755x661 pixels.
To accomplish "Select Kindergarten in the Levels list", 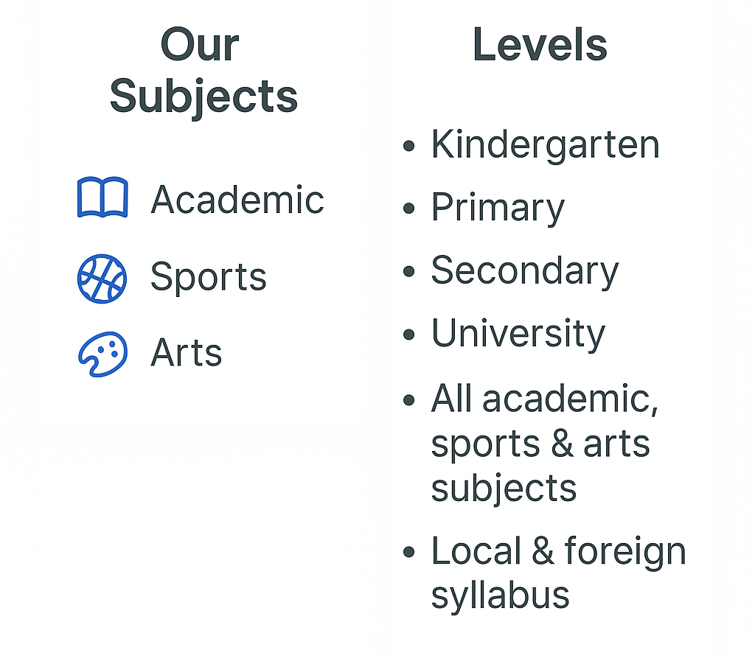I will tap(545, 144).
